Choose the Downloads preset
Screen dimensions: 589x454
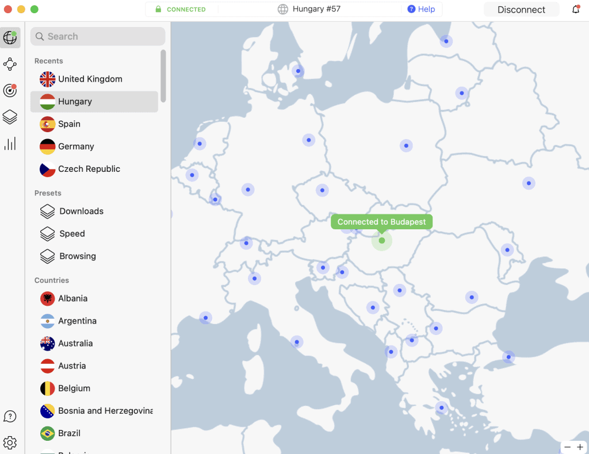pyautogui.click(x=81, y=211)
